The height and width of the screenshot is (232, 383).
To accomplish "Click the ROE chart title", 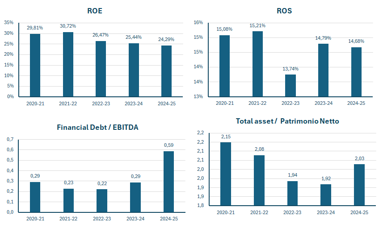I will 95,11.
